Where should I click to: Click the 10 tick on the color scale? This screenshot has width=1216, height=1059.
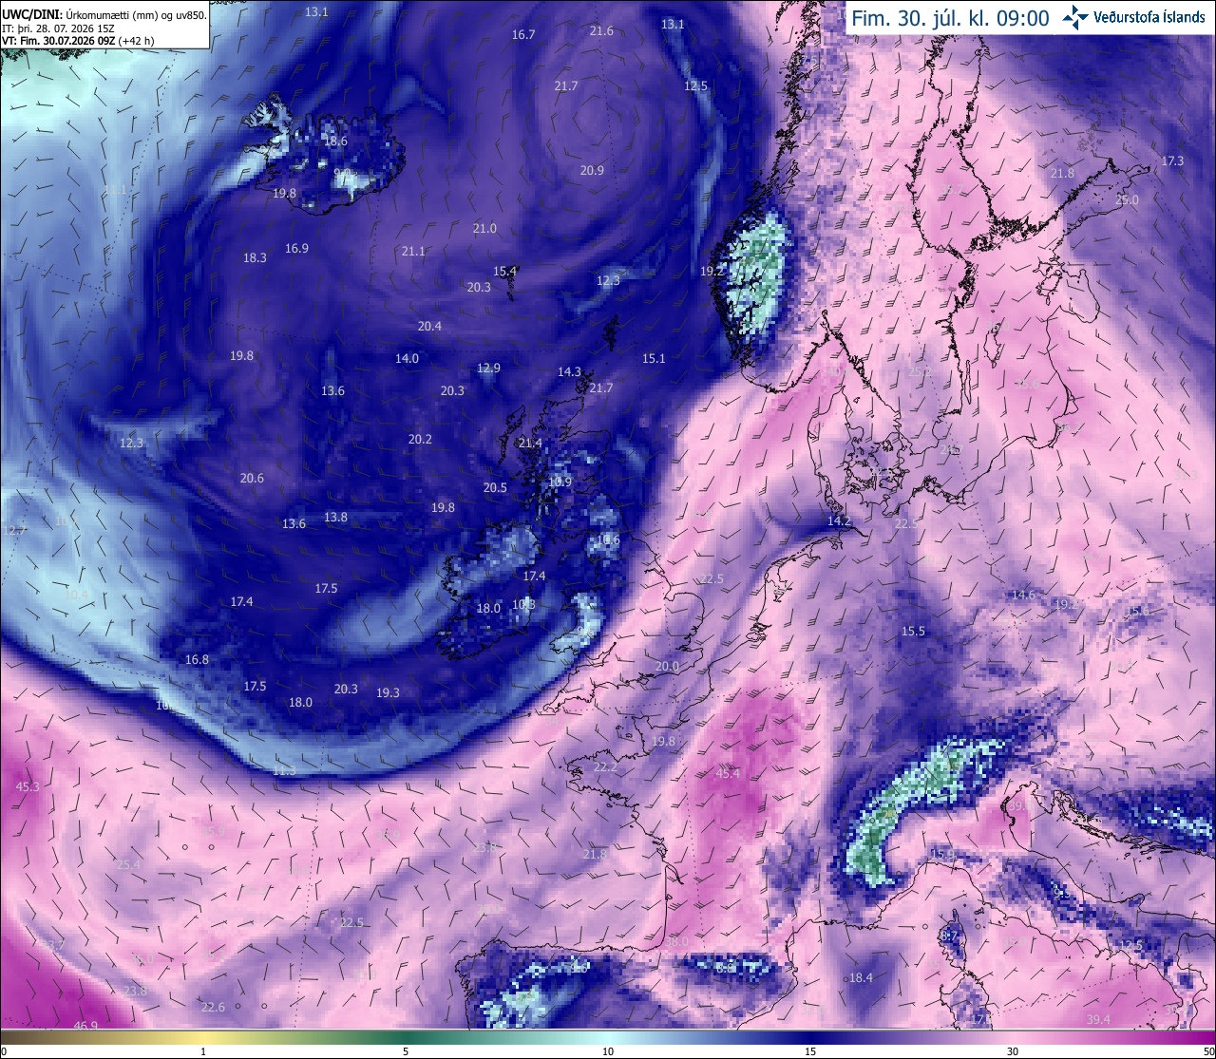608,1051
